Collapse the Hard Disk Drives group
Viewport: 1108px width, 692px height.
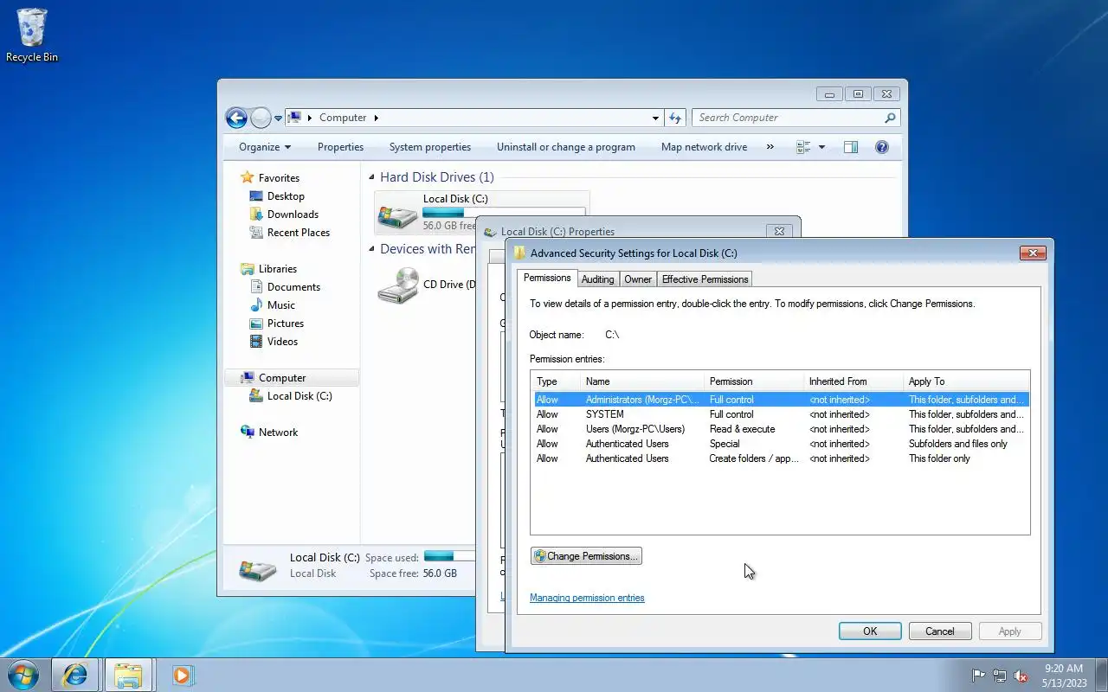pyautogui.click(x=372, y=177)
